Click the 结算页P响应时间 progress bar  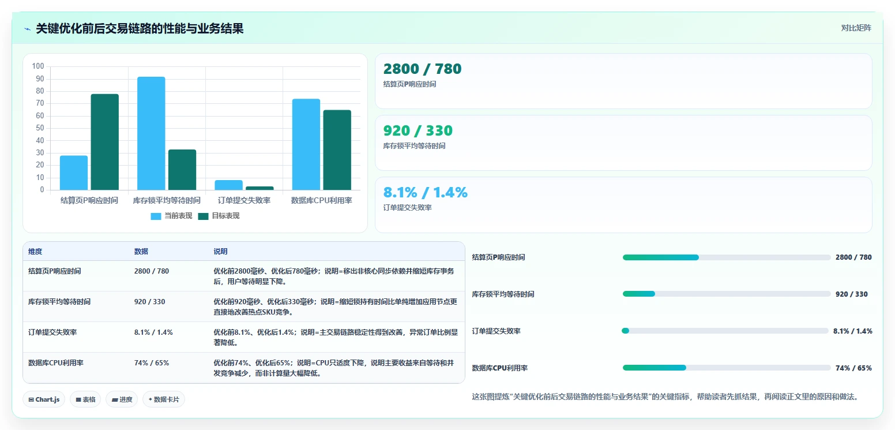[727, 257]
